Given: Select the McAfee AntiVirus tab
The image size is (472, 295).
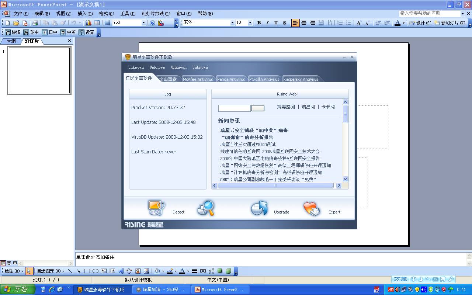Looking at the screenshot, I should point(198,79).
